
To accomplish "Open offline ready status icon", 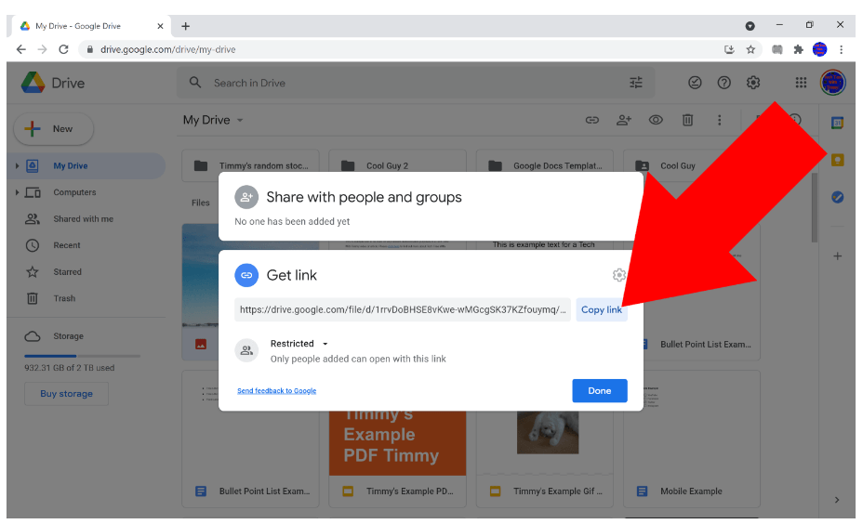I will click(695, 83).
